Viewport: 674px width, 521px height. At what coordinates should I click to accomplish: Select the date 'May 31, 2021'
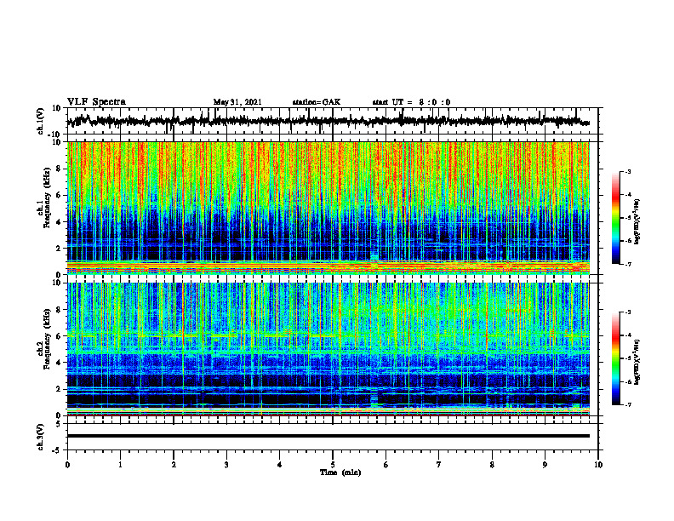[237, 102]
